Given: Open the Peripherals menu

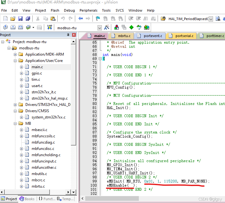Looking at the screenshot, I should coord(88,10).
